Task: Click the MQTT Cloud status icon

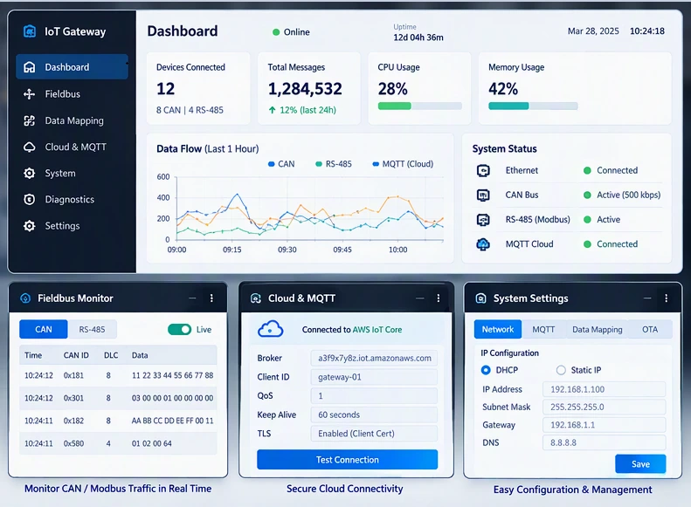Action: point(483,243)
